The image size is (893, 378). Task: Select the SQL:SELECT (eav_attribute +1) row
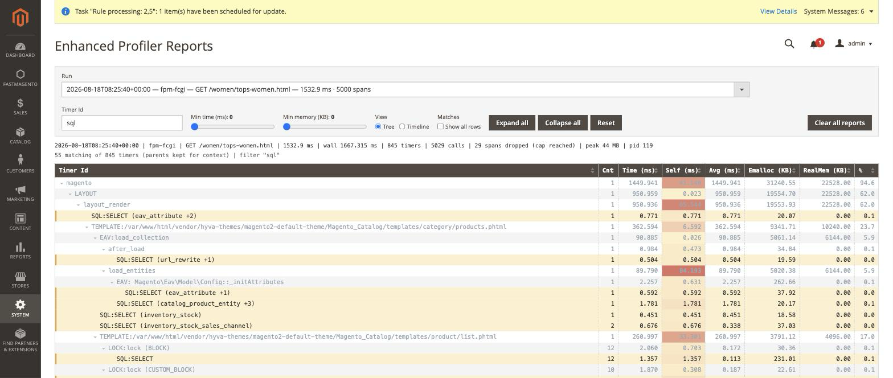coord(466,293)
